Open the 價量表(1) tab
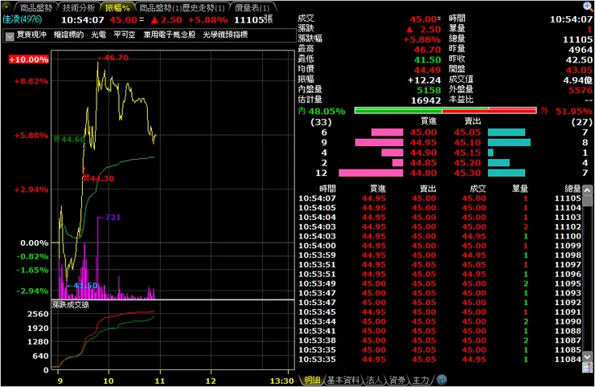595x387 pixels. point(252,7)
